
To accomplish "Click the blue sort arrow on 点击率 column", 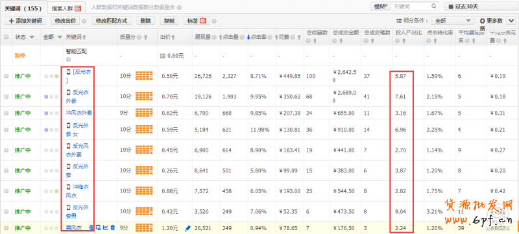I will pyautogui.click(x=248, y=37).
